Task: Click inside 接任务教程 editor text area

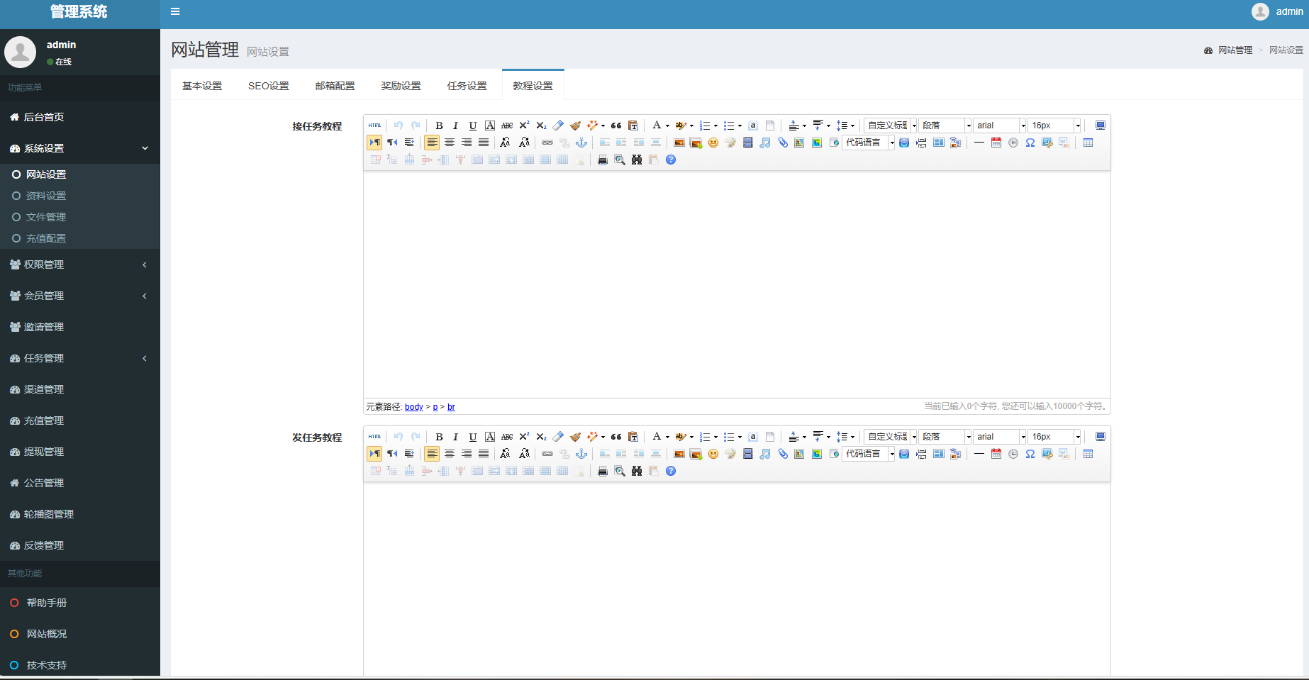Action: pos(737,284)
